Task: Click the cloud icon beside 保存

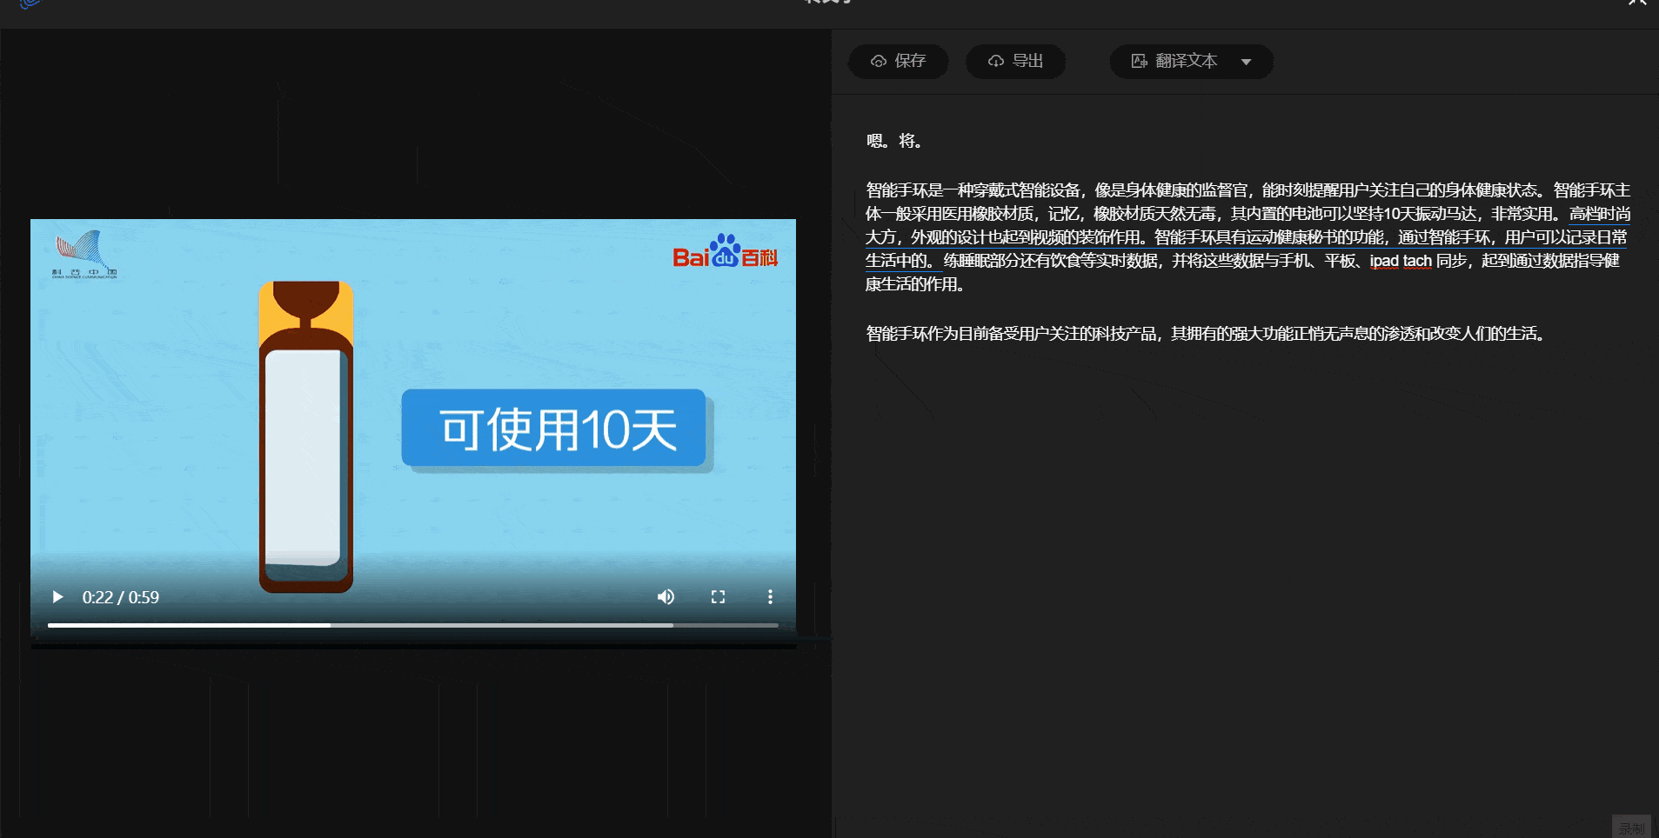Action: click(879, 62)
